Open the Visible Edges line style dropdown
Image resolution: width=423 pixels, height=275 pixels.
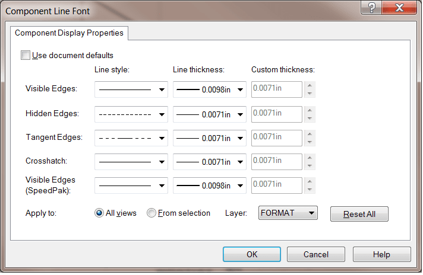click(131, 89)
